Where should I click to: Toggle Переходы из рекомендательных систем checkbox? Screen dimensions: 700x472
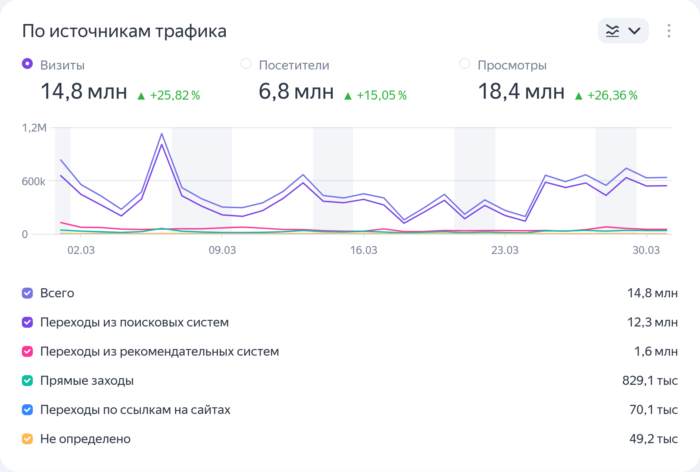click(x=27, y=351)
